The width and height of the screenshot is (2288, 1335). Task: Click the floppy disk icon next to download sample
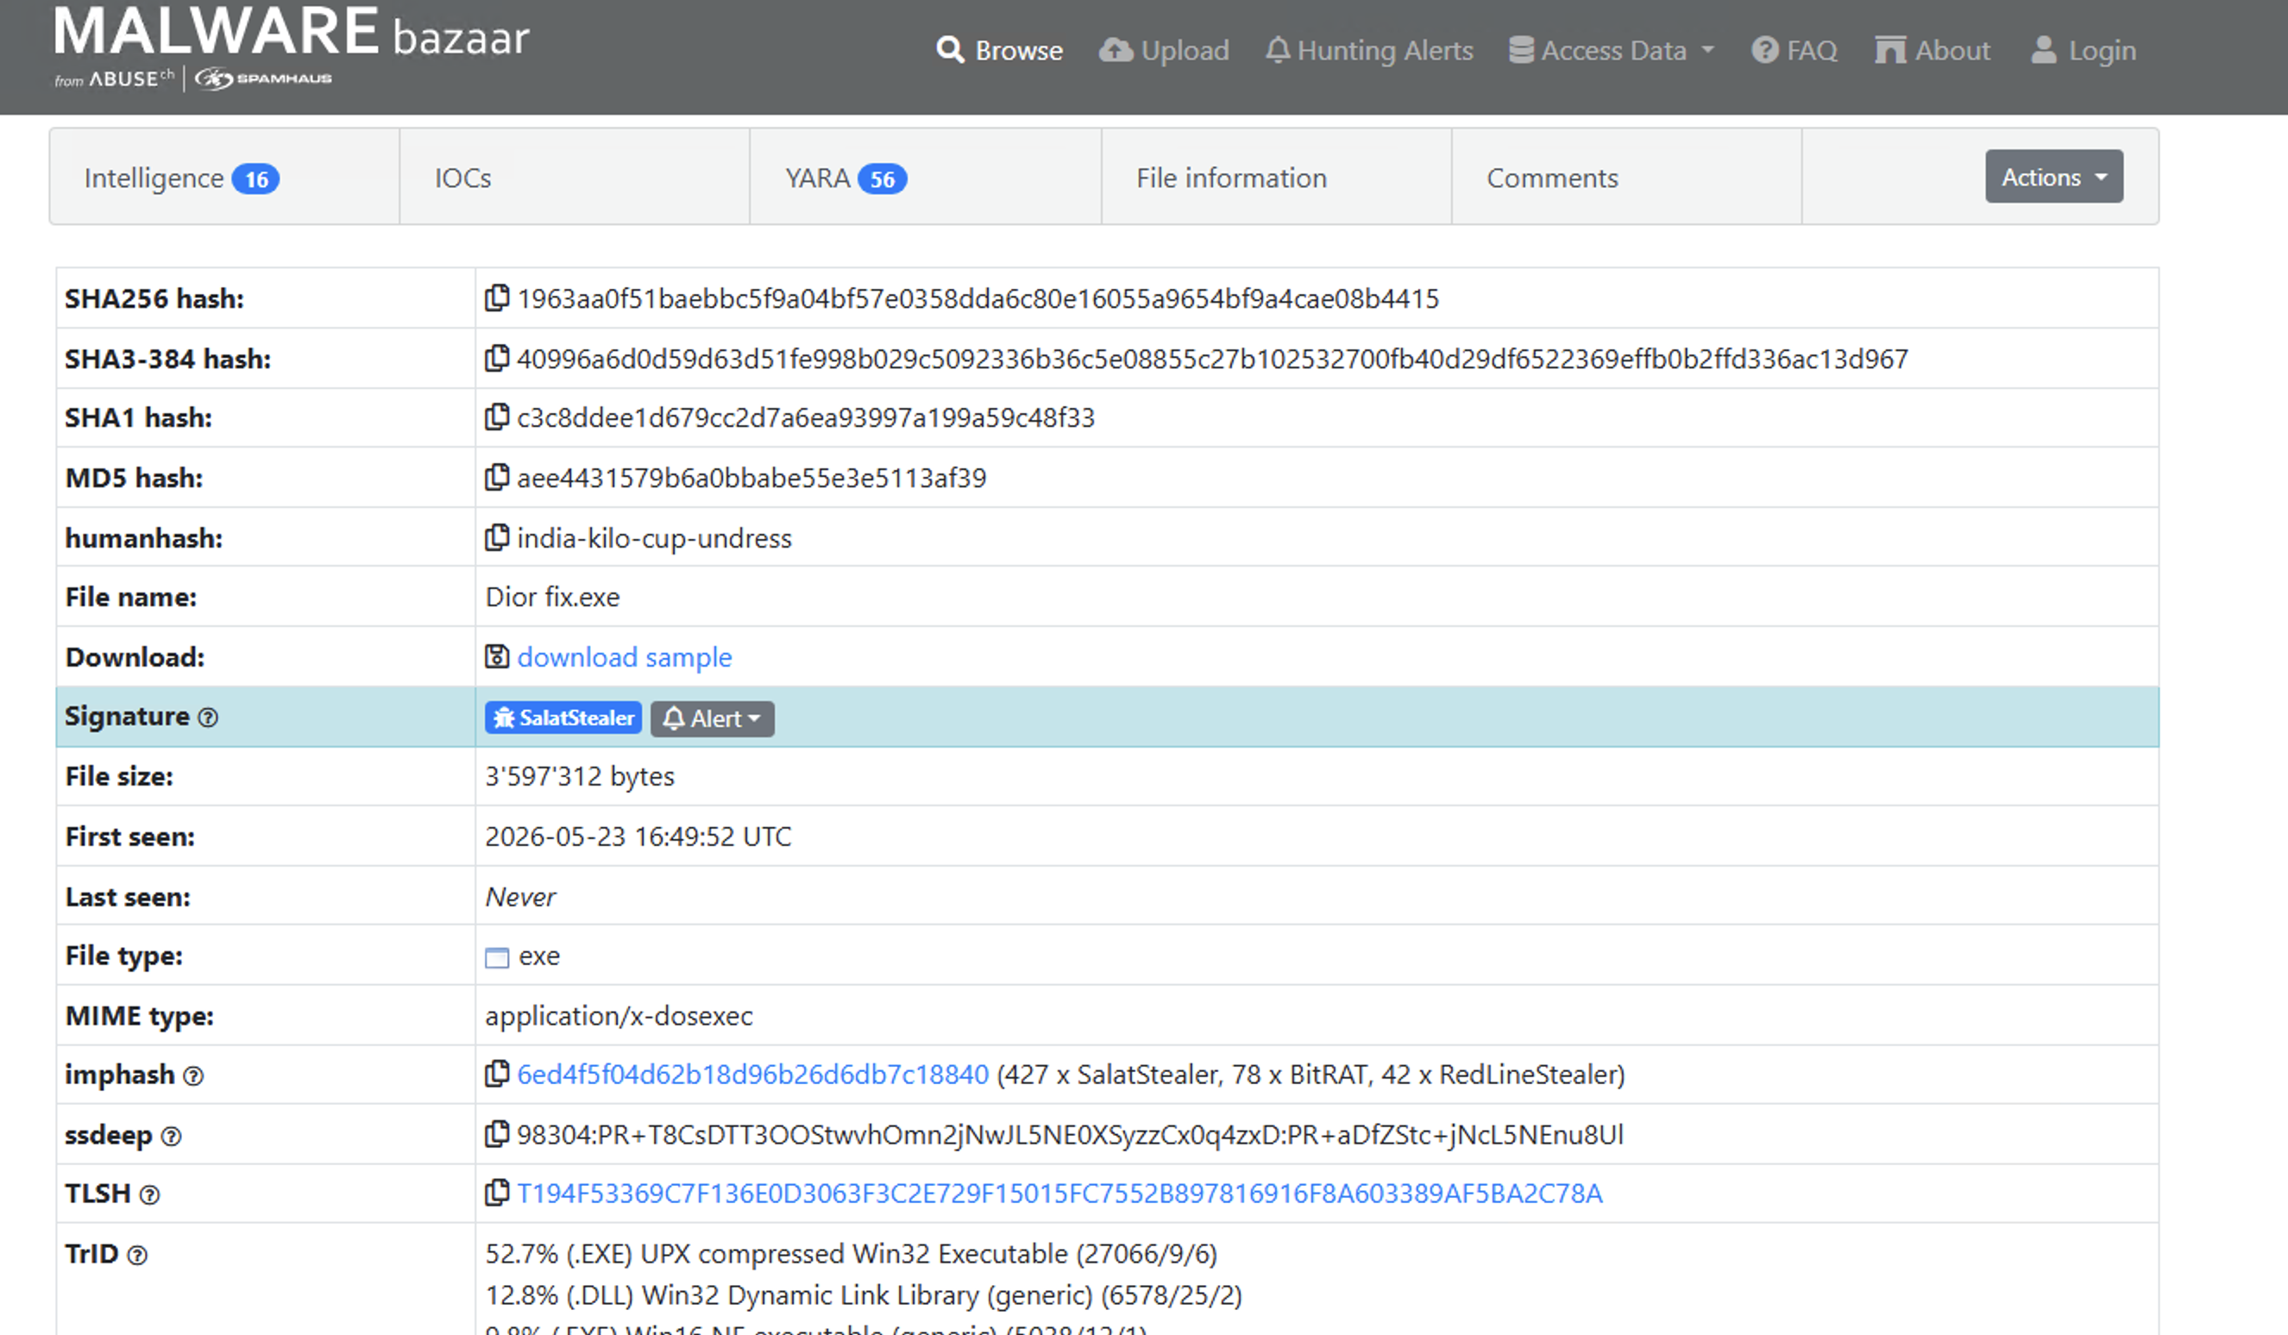click(497, 656)
